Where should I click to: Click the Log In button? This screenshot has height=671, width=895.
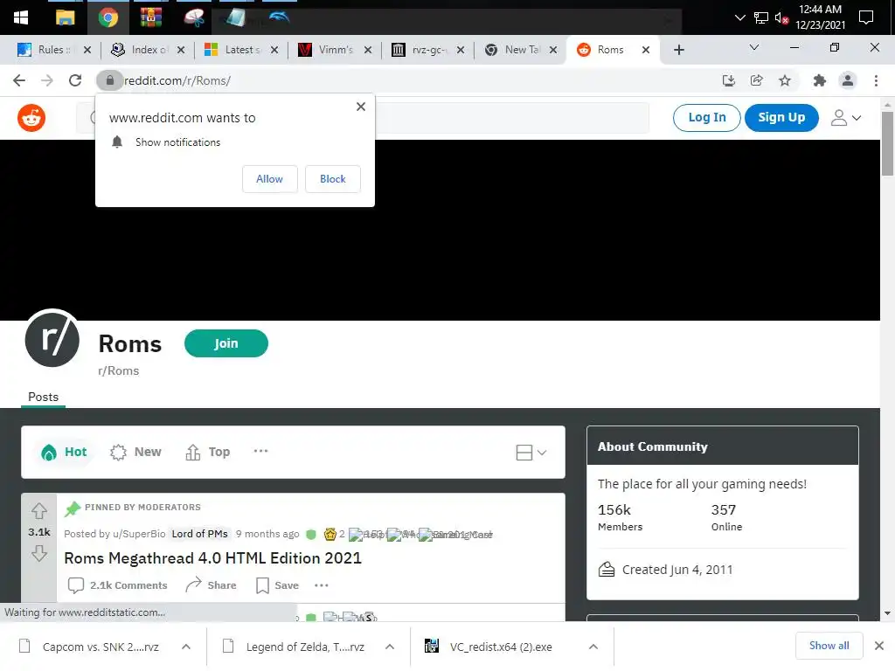[x=706, y=118]
